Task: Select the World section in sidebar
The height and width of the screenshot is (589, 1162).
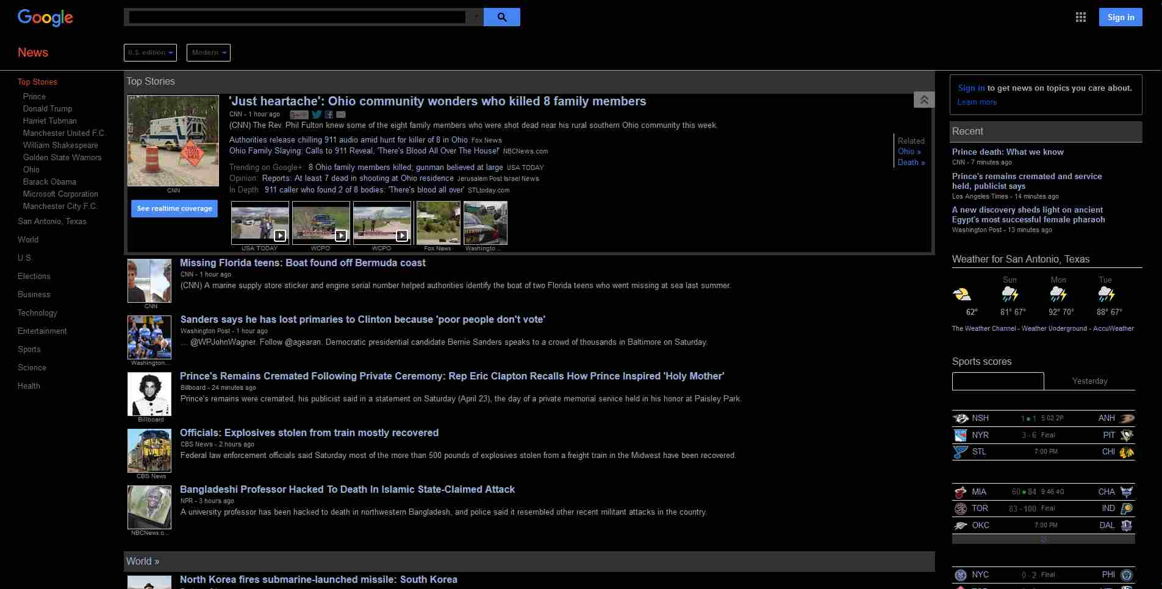Action: coord(28,240)
